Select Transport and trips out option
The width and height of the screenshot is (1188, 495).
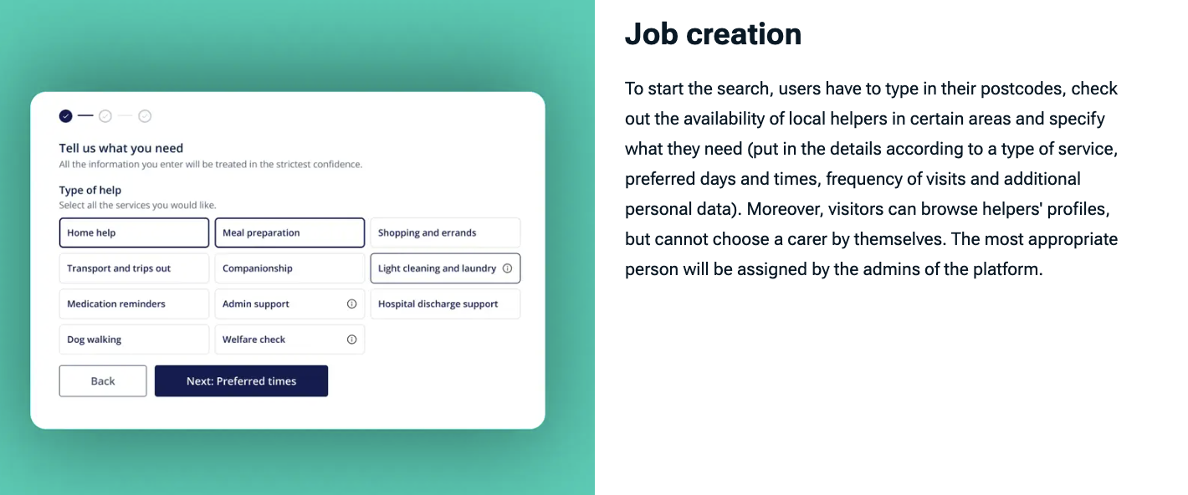click(x=134, y=268)
